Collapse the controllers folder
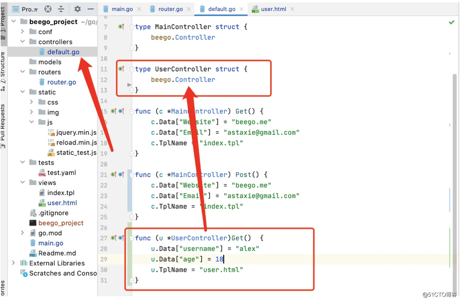This screenshot has width=460, height=301. 23,41
